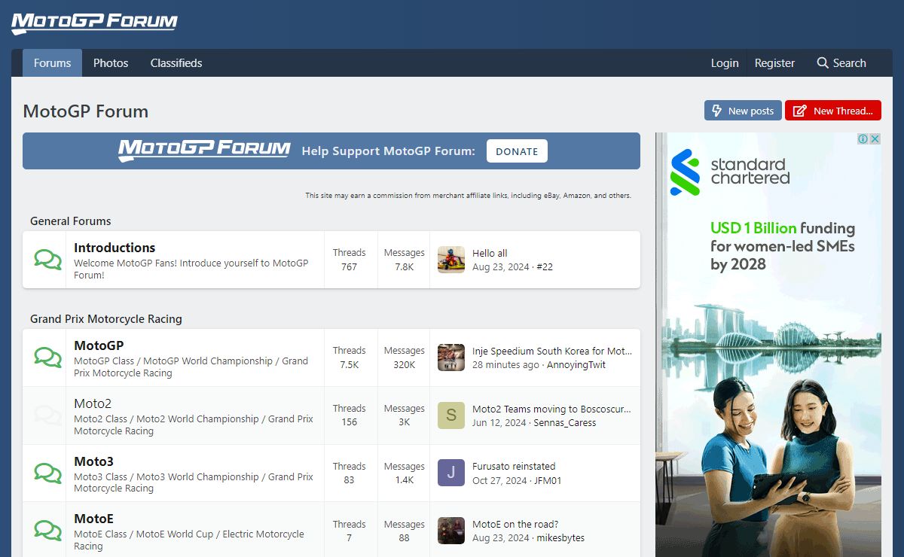Click the username mikesbytes
This screenshot has width=904, height=557.
(560, 538)
